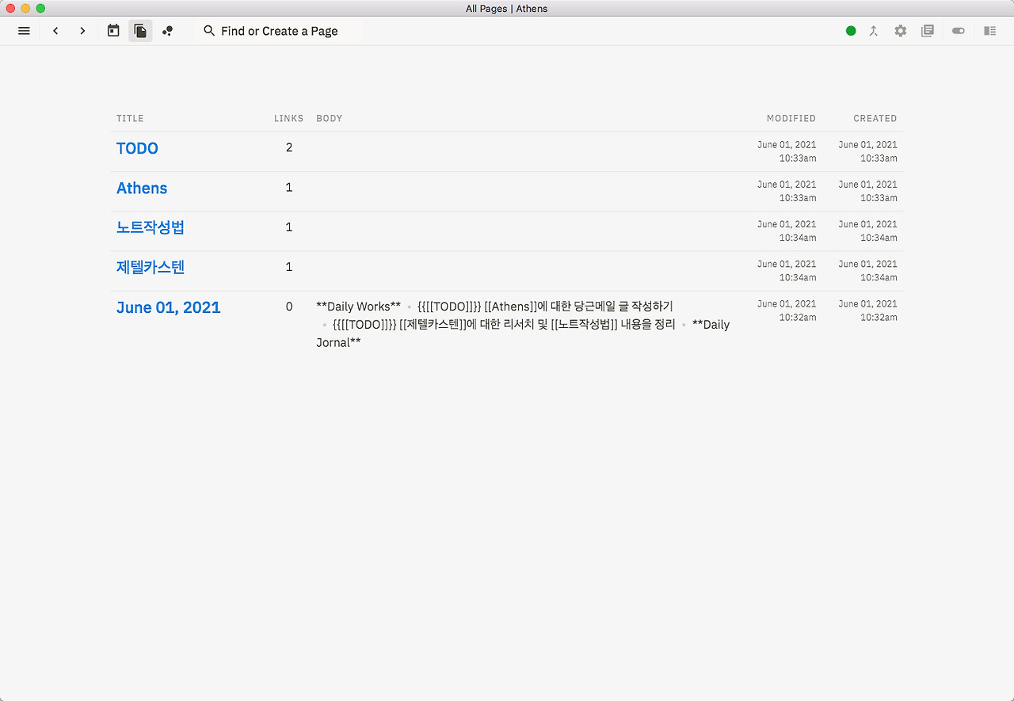Screen dimensions: 1014x701
Task: Open the graph overview icon
Action: click(x=167, y=31)
